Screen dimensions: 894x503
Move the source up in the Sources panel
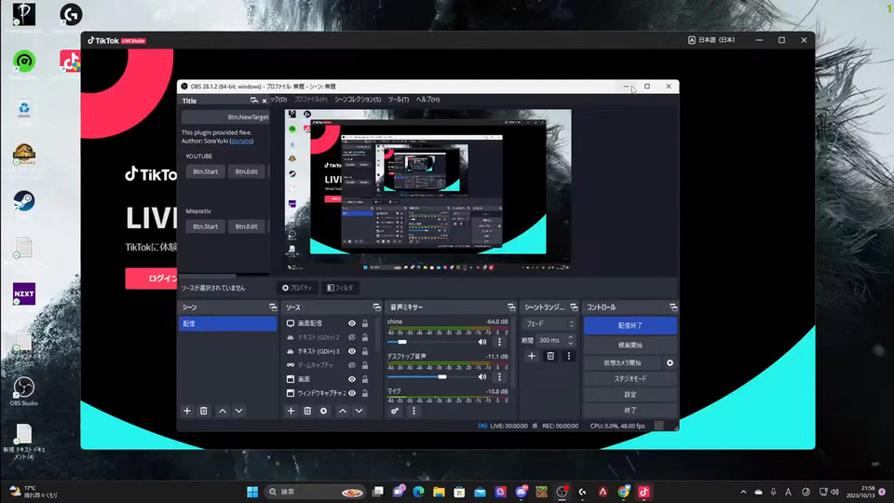click(x=343, y=411)
